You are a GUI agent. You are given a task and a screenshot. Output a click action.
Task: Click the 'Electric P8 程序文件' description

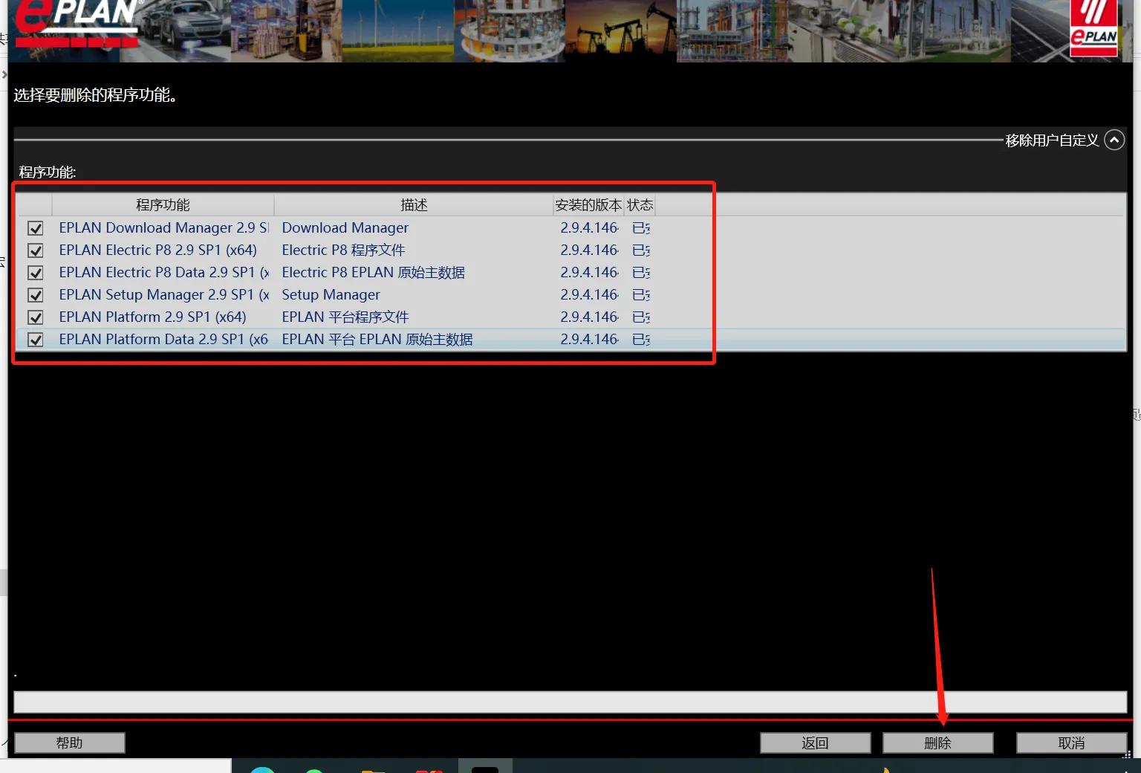click(x=343, y=250)
